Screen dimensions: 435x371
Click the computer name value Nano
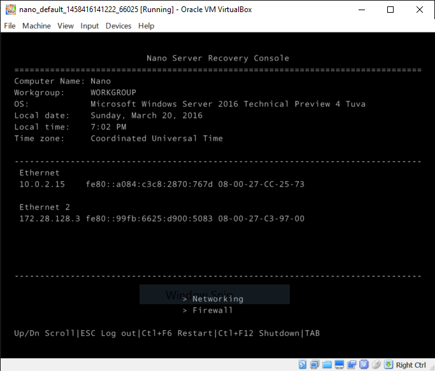101,81
